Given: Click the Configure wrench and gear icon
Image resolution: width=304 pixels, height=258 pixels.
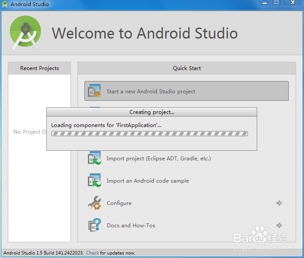Looking at the screenshot, I should (x=94, y=203).
